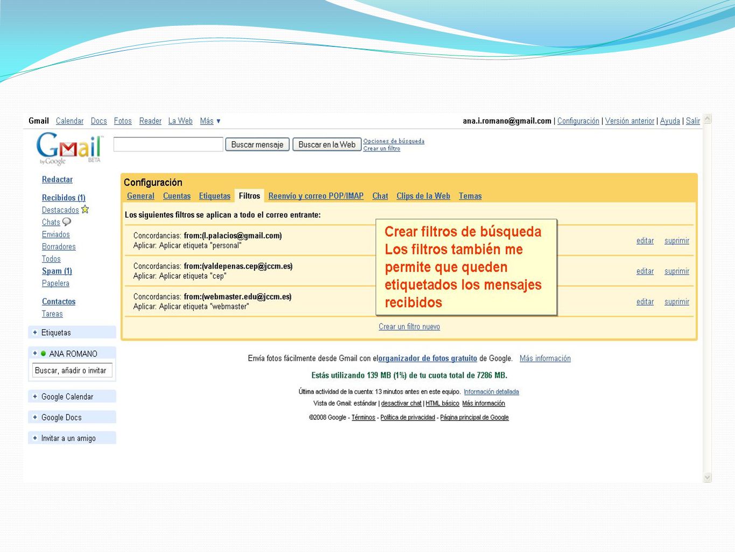The height and width of the screenshot is (552, 735).
Task: Open Recibidos (1) inbox
Action: click(x=64, y=198)
